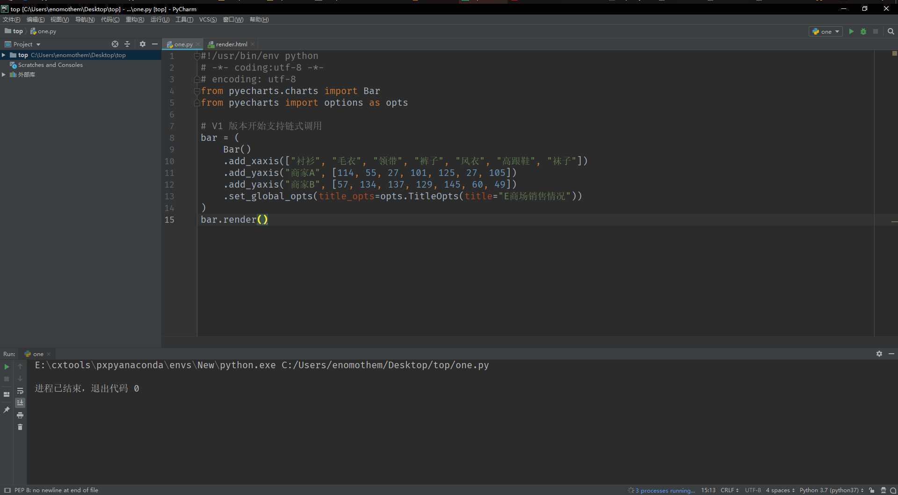This screenshot has width=898, height=495.
Task: Open the 工具(T) menu
Action: tap(184, 19)
